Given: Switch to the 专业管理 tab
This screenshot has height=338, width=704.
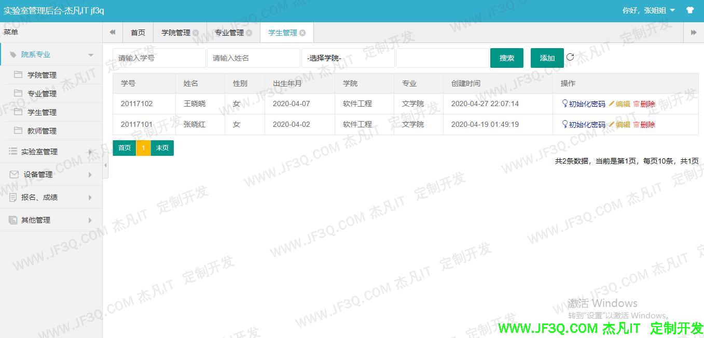Looking at the screenshot, I should [x=229, y=32].
